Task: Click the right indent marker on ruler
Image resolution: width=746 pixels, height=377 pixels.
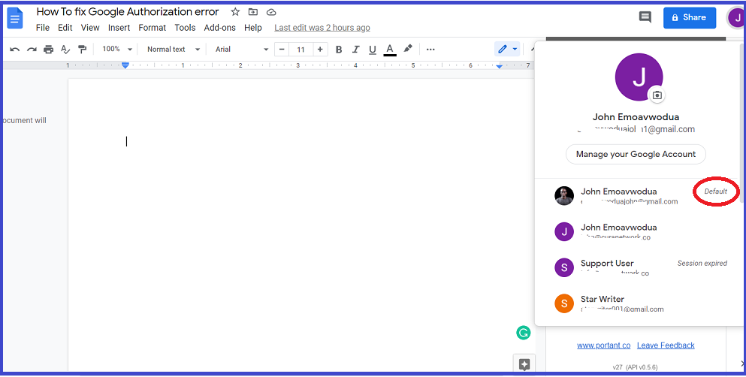Action: pyautogui.click(x=499, y=66)
